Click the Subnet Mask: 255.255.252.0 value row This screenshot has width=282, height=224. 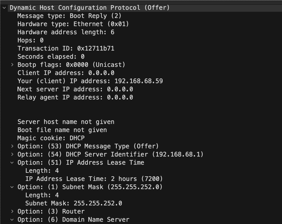[74, 203]
